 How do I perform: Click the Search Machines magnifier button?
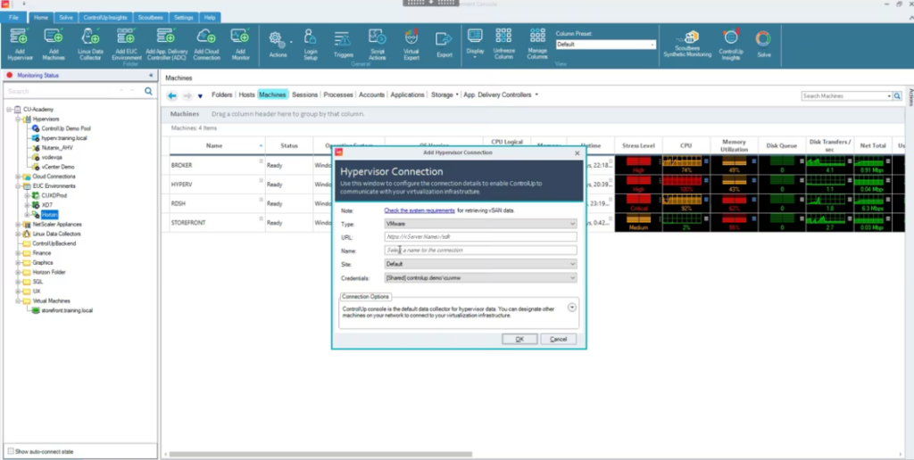pyautogui.click(x=897, y=96)
